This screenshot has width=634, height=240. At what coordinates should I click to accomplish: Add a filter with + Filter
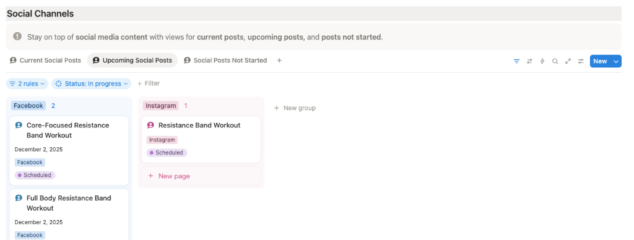149,84
